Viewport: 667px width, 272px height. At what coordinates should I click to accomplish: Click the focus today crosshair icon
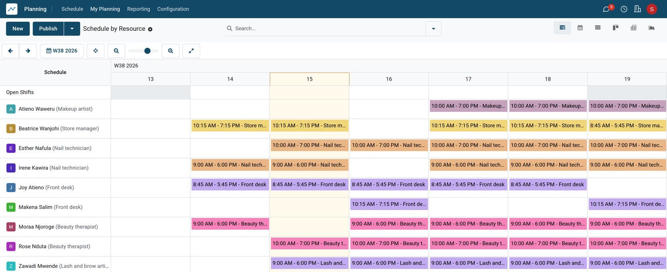pos(95,51)
